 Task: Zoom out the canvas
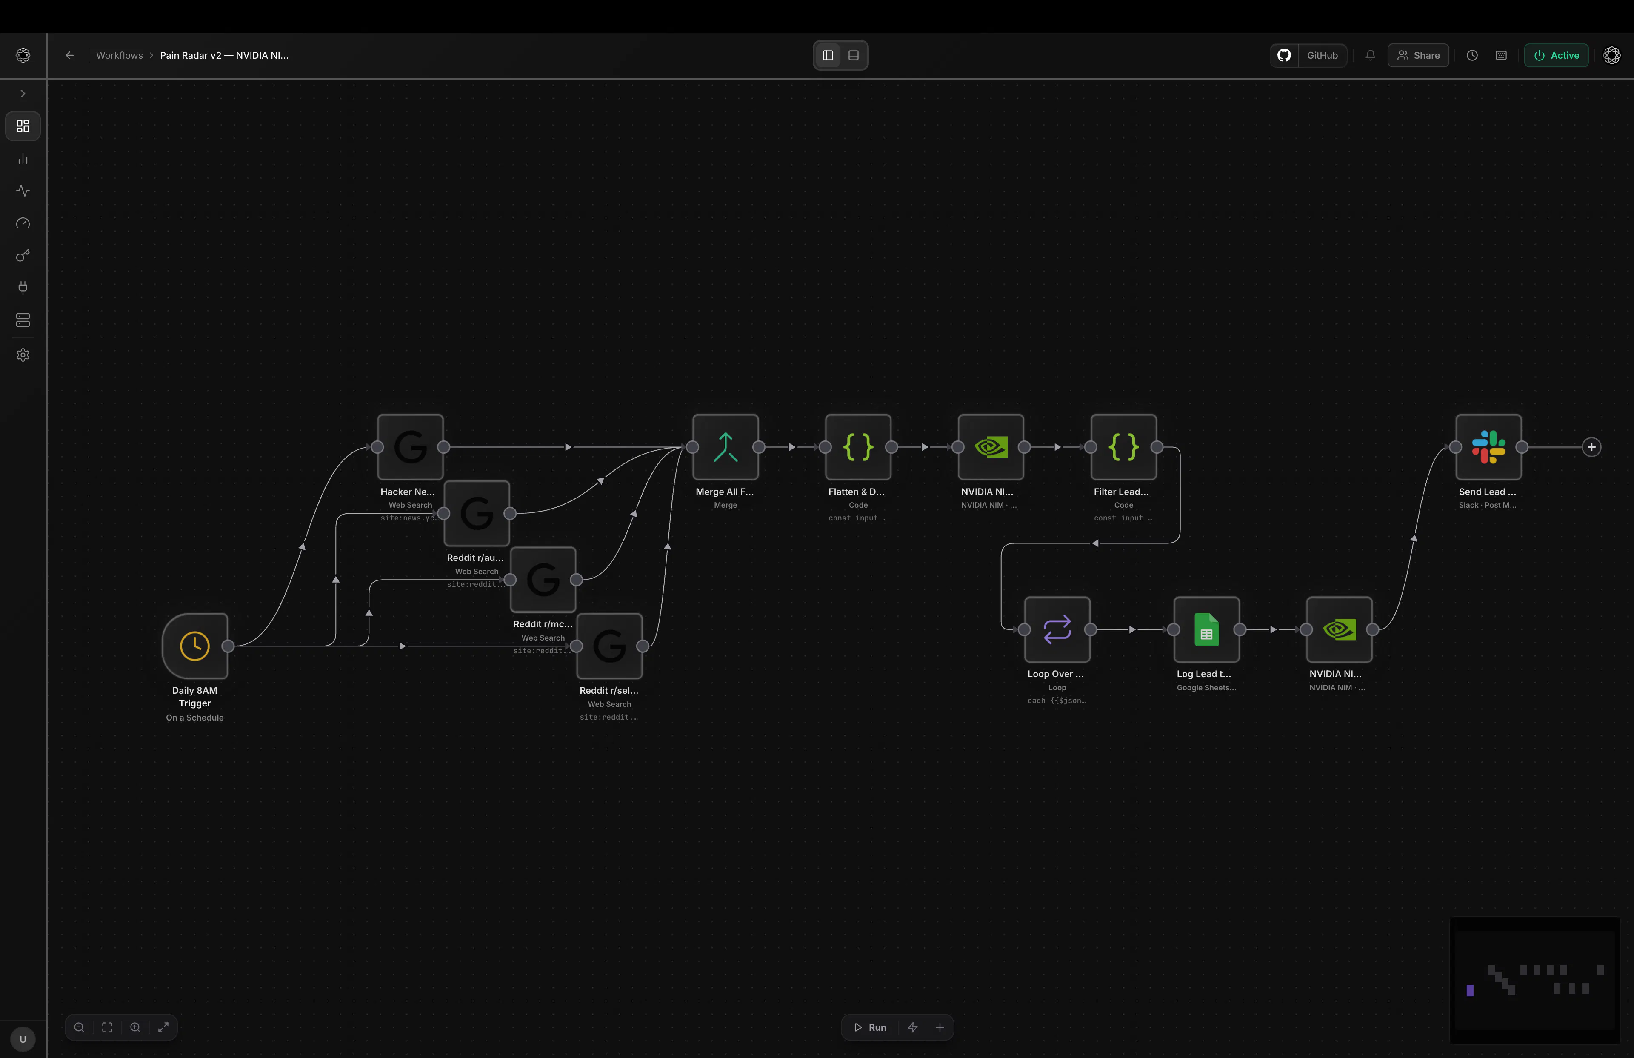[79, 1027]
